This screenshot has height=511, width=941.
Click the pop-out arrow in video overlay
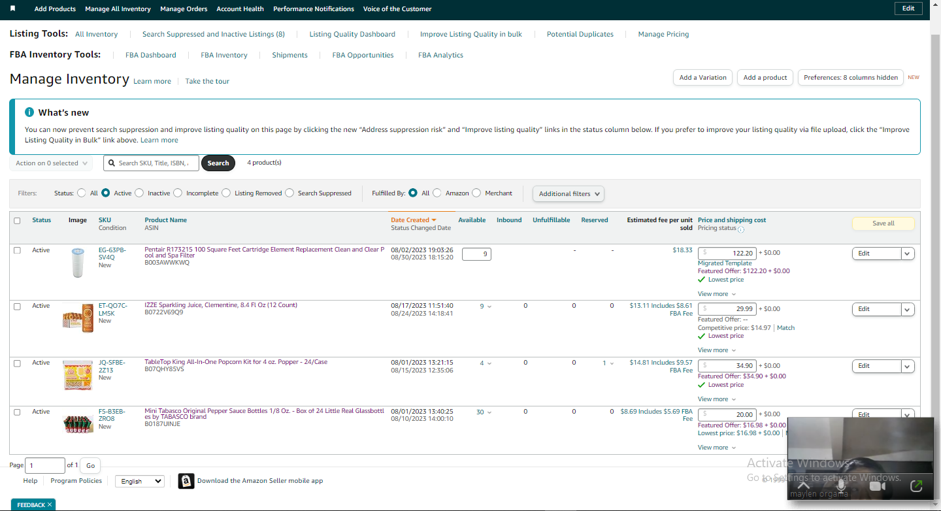tap(916, 486)
